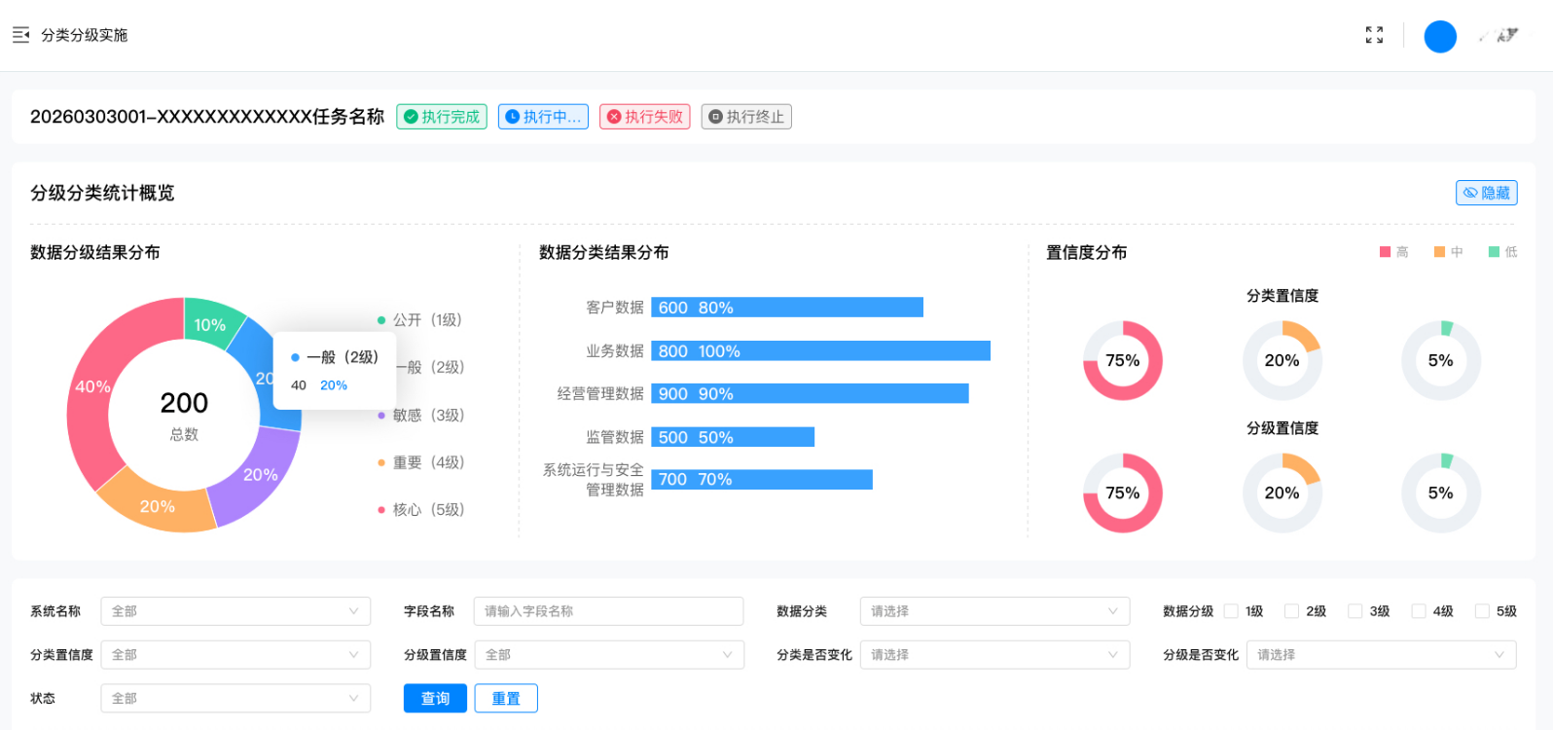Image resolution: width=1553 pixels, height=730 pixels.
Task: Click the 业务数据 800 bar
Action: click(x=820, y=350)
